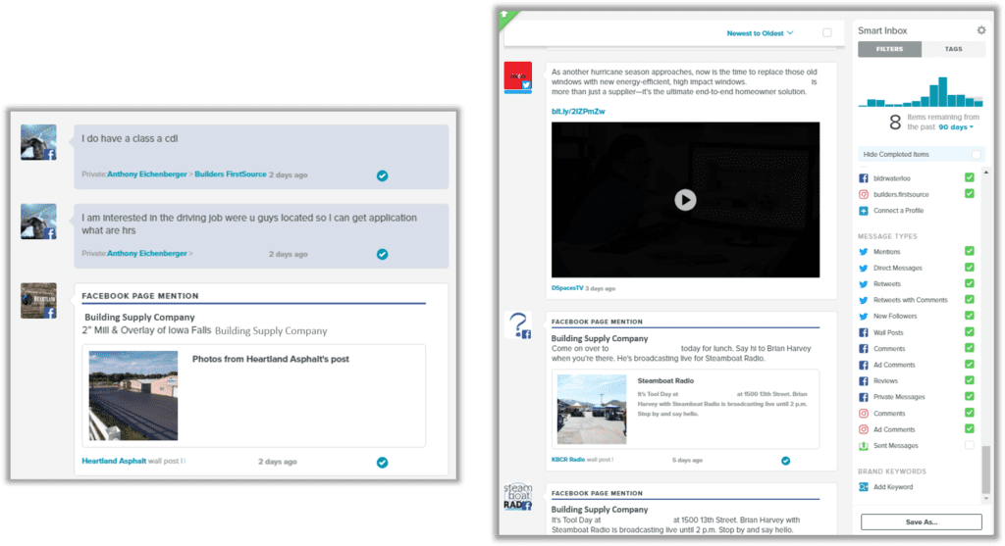Toggle the select-all checkbox next to Newest to Oldest
Image resolution: width=1005 pixels, height=546 pixels.
click(826, 32)
